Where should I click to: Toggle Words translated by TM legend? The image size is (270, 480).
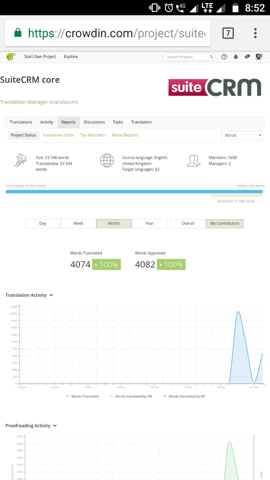pyautogui.click(x=131, y=396)
